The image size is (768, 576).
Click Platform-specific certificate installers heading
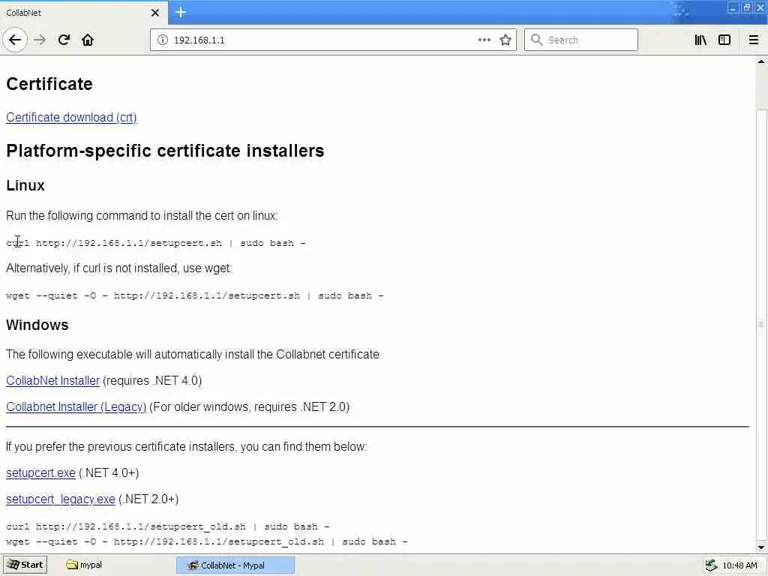165,151
